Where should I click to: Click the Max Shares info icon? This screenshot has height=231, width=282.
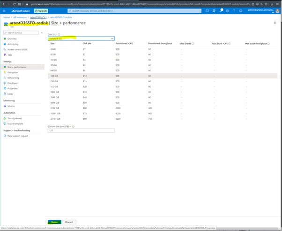tap(193, 44)
